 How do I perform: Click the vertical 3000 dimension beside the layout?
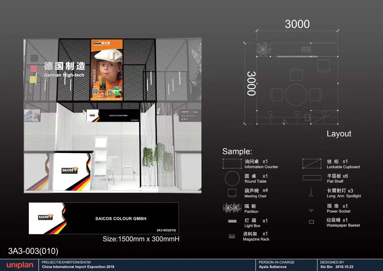pyautogui.click(x=251, y=83)
